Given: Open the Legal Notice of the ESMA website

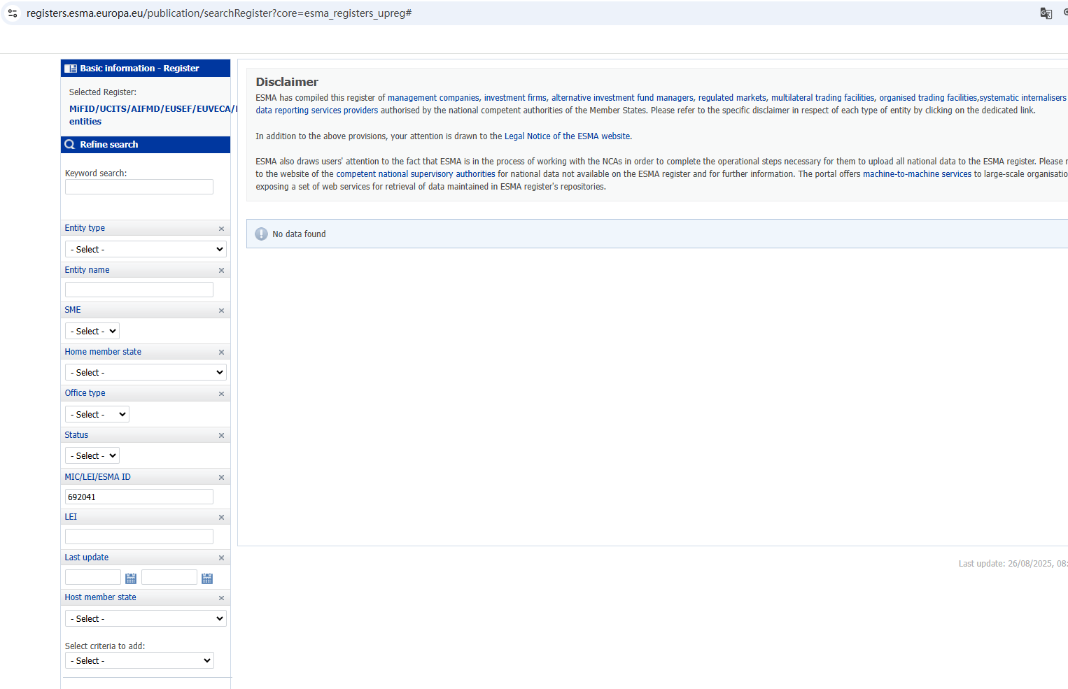Looking at the screenshot, I should pyautogui.click(x=567, y=136).
